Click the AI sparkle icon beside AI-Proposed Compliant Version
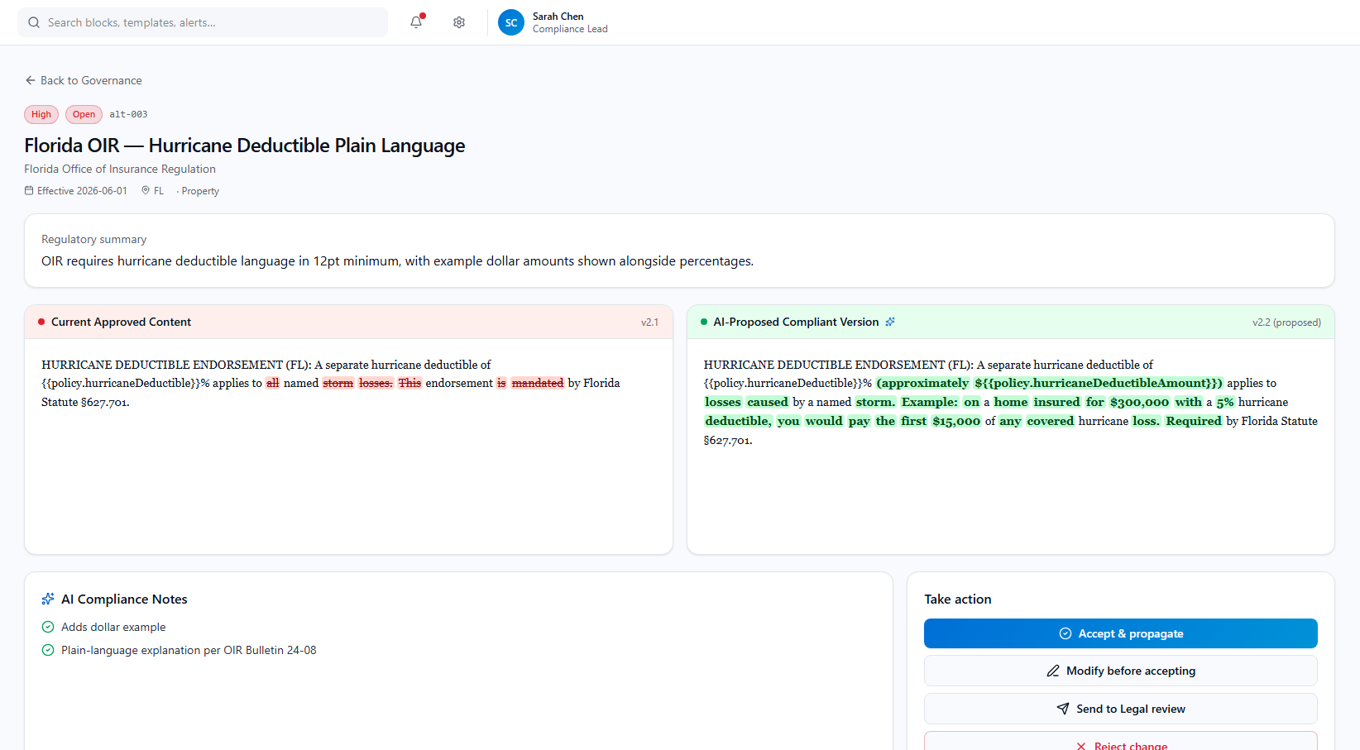1360x750 pixels. [x=890, y=322]
